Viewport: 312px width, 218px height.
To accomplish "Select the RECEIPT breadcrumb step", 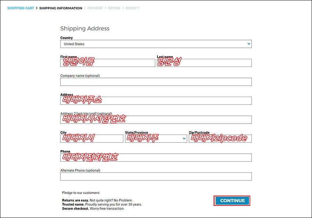I will [132, 8].
